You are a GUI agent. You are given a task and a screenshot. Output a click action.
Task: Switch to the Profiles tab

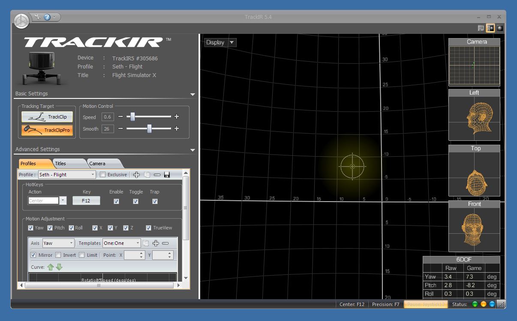click(35, 163)
